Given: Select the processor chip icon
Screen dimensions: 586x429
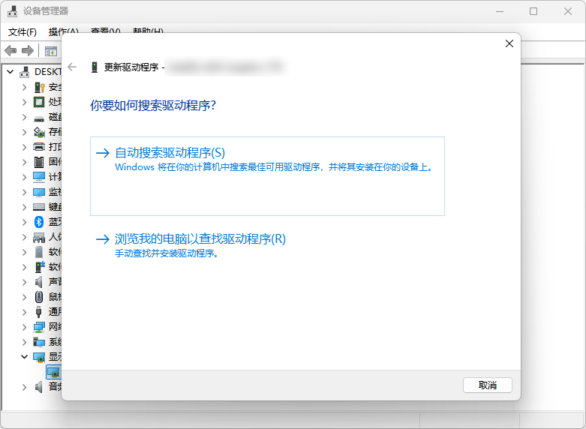Looking at the screenshot, I should 39,102.
